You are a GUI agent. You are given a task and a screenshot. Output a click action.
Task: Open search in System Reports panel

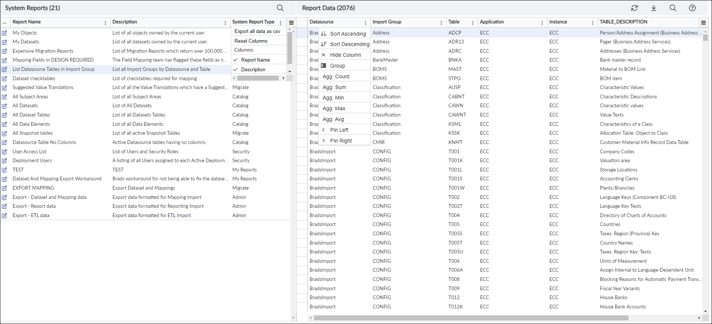click(x=280, y=8)
